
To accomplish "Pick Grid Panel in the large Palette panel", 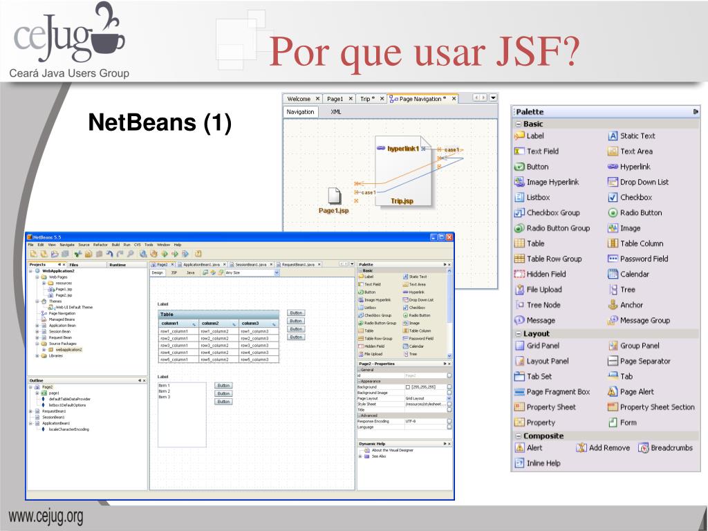I will pyautogui.click(x=537, y=346).
